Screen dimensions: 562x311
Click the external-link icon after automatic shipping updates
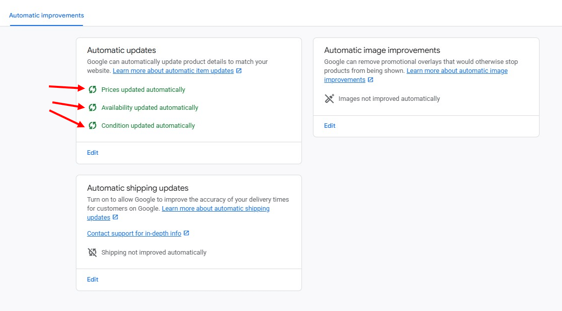[x=115, y=217]
